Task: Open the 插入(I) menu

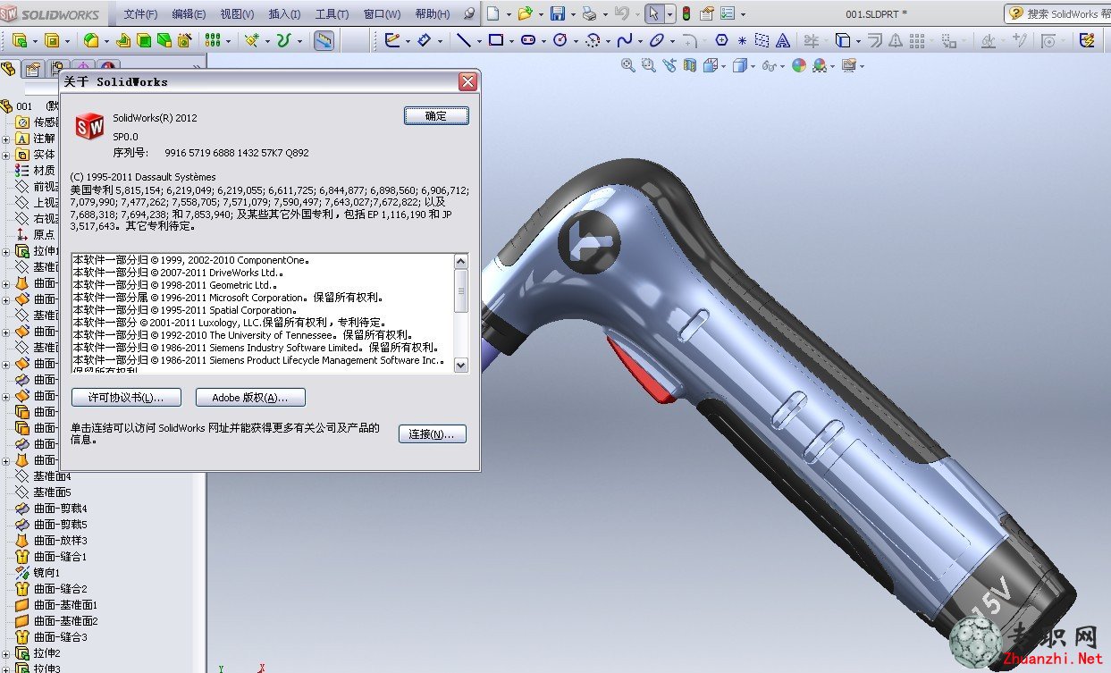Action: pos(284,14)
